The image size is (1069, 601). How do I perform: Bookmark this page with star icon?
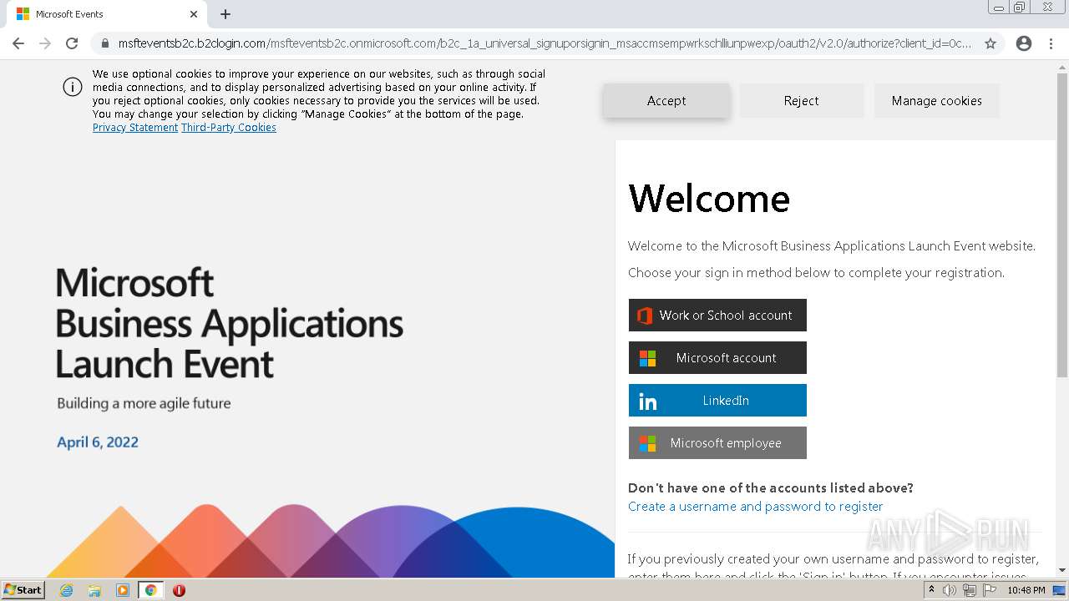tap(990, 43)
